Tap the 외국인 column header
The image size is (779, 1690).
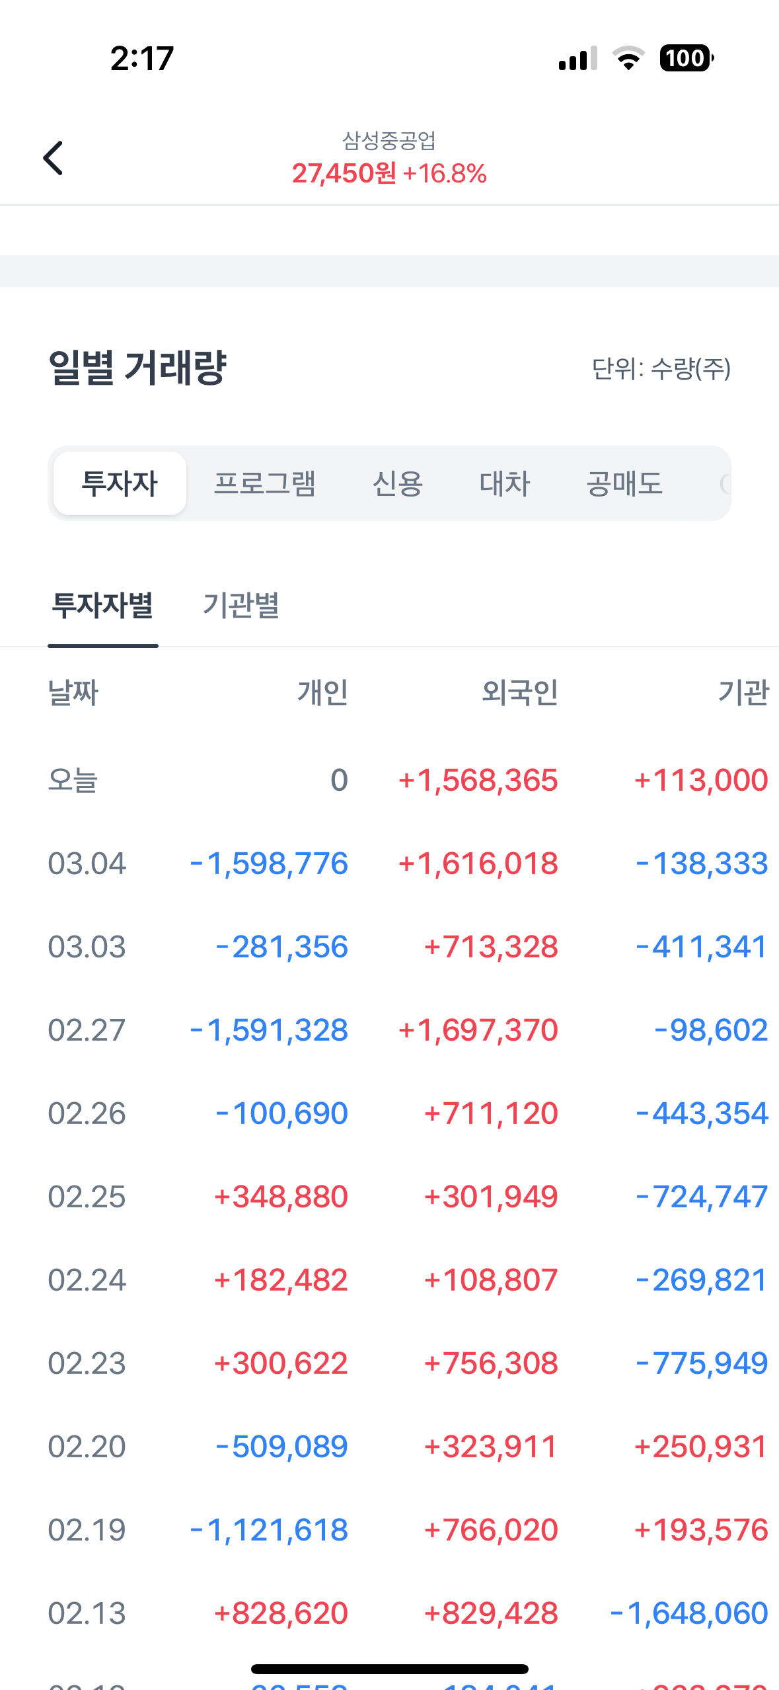[520, 693]
